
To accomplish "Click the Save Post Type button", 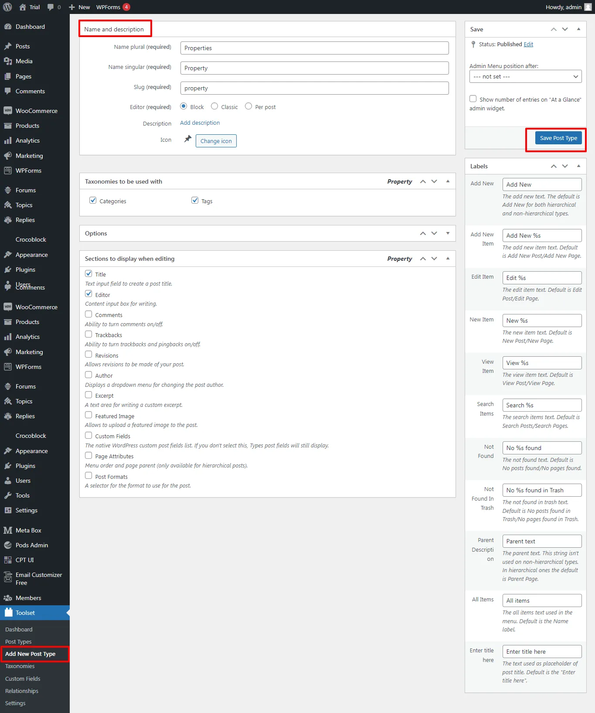I will click(x=558, y=138).
